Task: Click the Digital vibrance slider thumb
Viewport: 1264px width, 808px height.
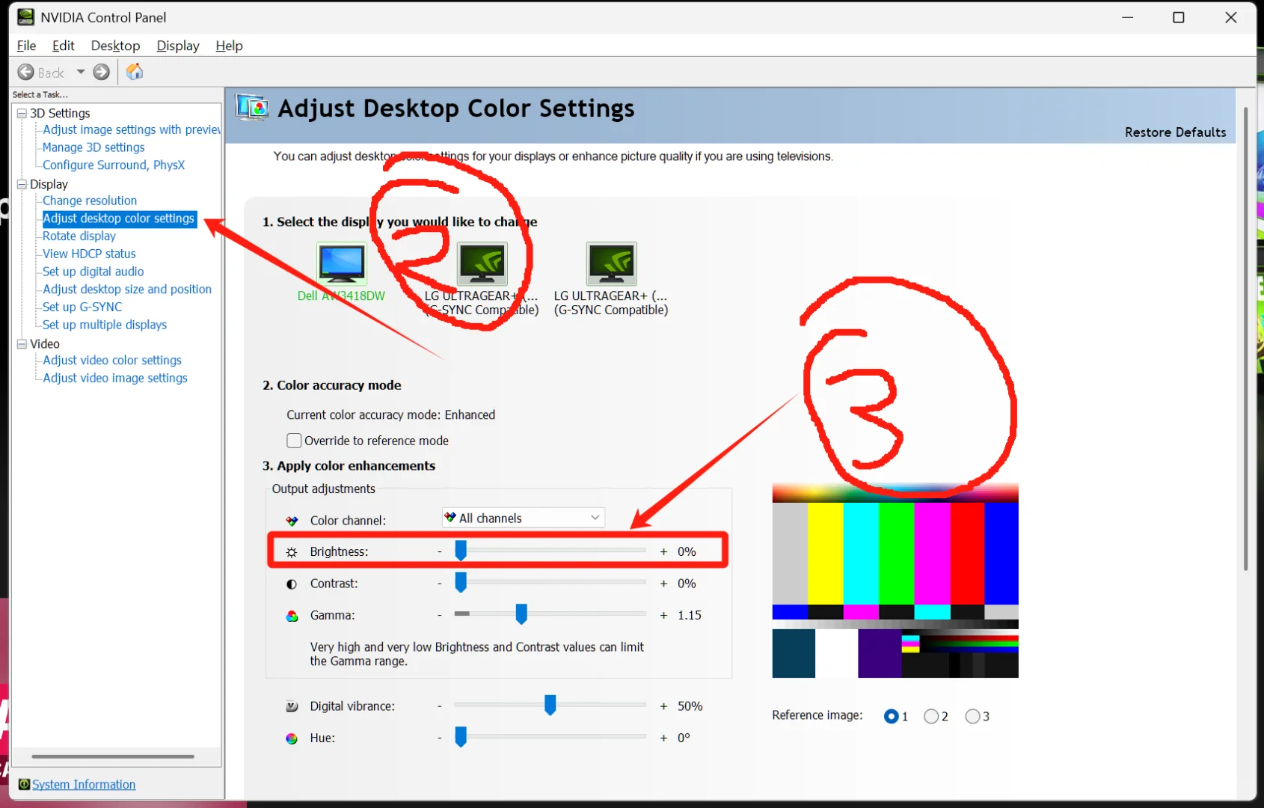Action: tap(550, 705)
